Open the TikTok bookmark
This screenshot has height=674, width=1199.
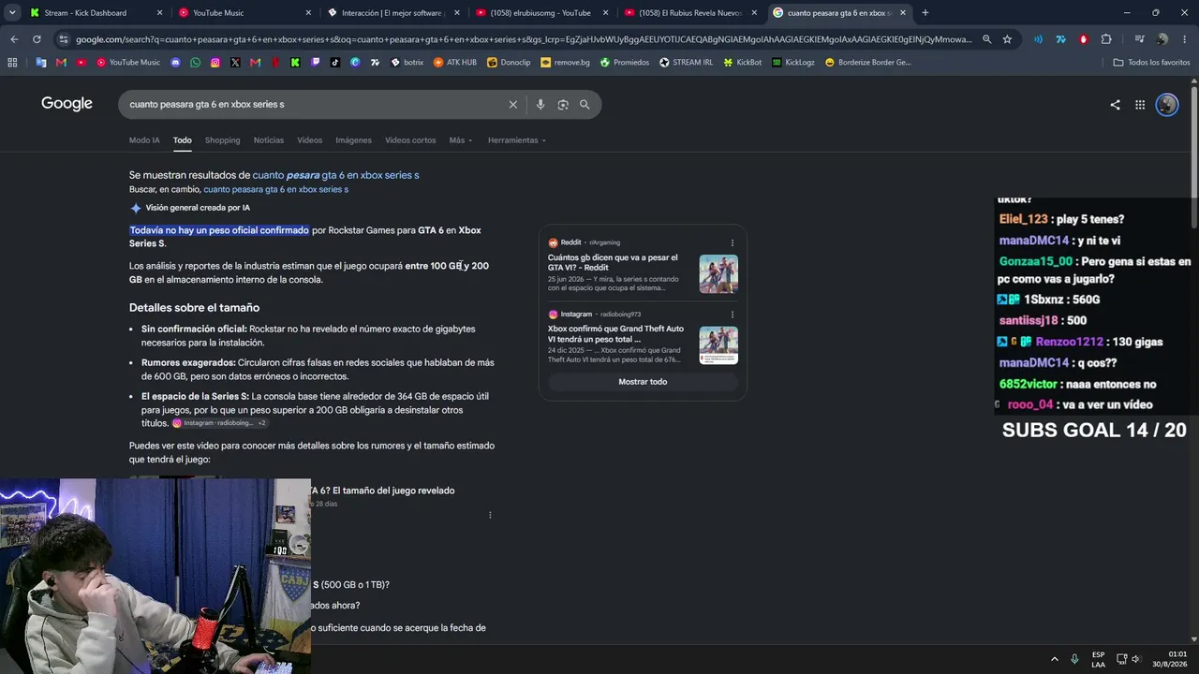335,63
